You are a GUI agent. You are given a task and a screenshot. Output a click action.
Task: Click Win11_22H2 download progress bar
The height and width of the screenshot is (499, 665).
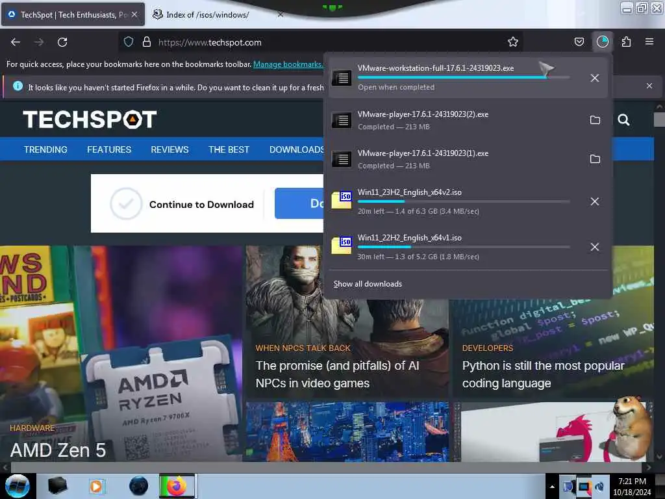click(464, 247)
